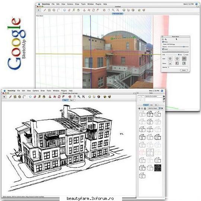The width and height of the screenshot is (201, 201).
Task: Toggle last Planes button in Photo Match
Action: (x=184, y=63)
